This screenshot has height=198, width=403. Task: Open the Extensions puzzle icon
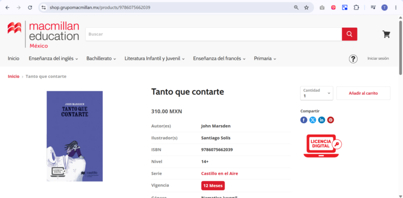click(356, 7)
